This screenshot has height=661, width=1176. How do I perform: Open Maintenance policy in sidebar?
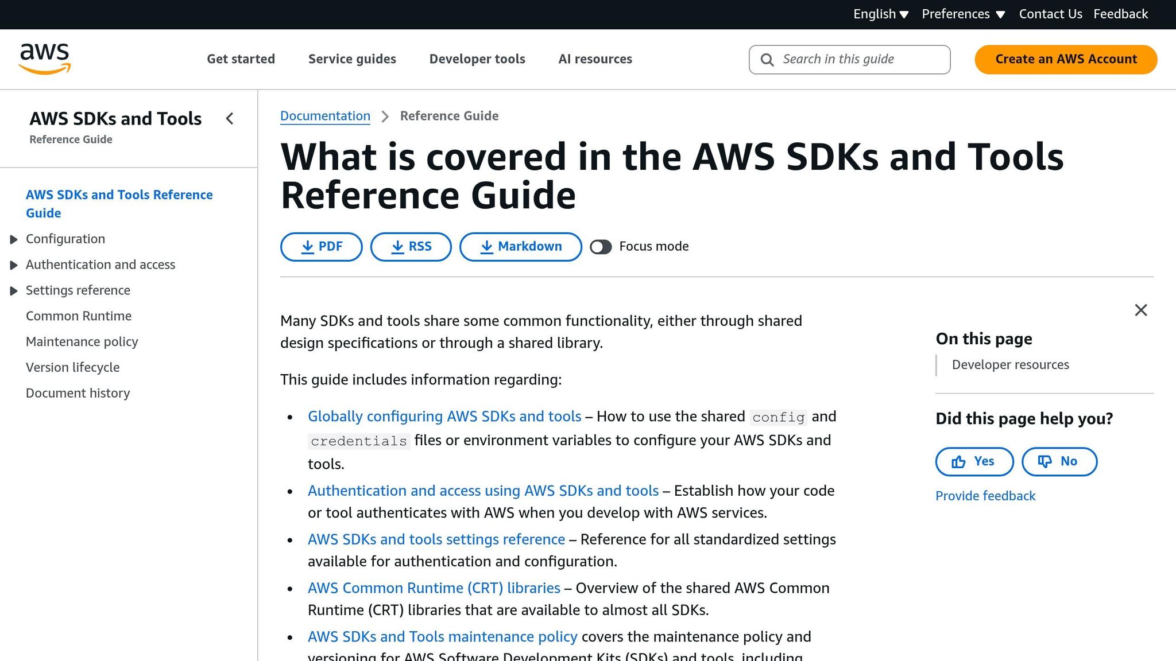(82, 342)
